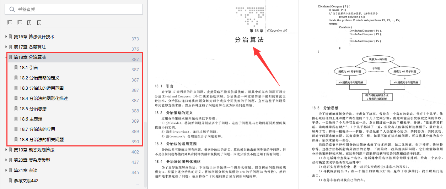This screenshot has width=446, height=189.
Task: Expand the 第16章 算法设计技术 chapter arrow
Action: (6, 37)
